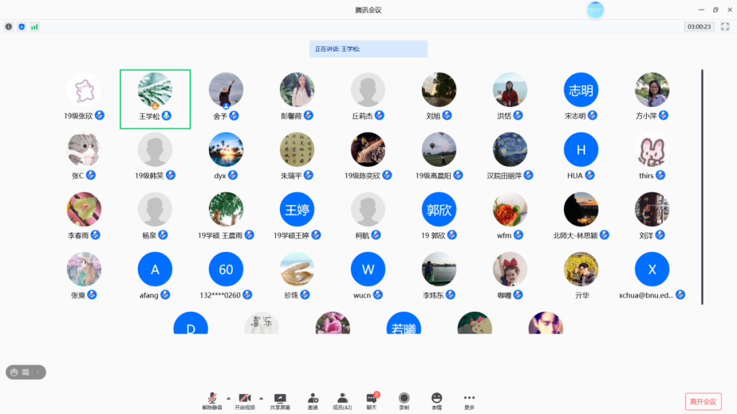Turn on camera video (开启视频)
Viewport: 737px width, 414px height.
tap(244, 400)
